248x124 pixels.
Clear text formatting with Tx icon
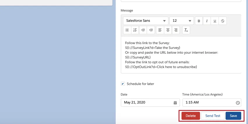point(186,30)
